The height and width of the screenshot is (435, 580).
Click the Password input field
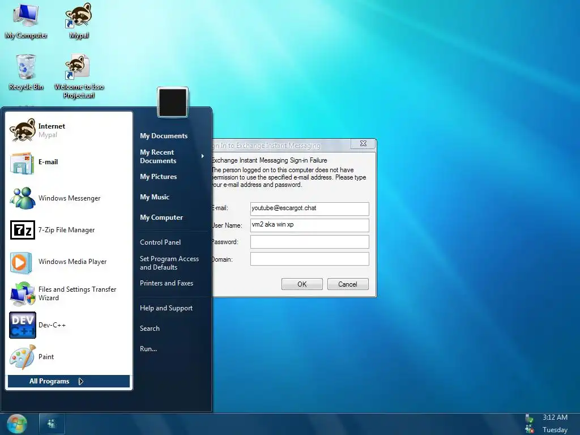click(310, 242)
